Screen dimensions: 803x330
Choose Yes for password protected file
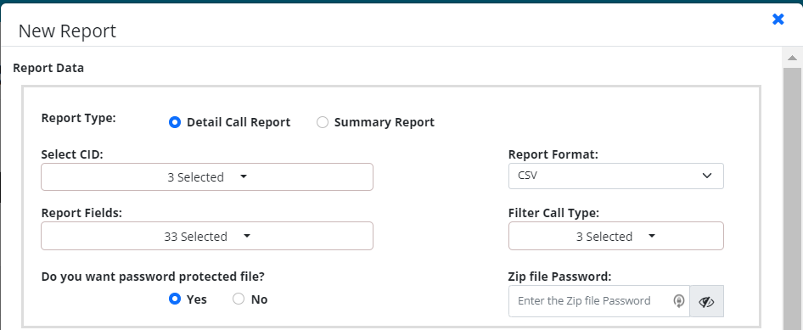(x=175, y=299)
